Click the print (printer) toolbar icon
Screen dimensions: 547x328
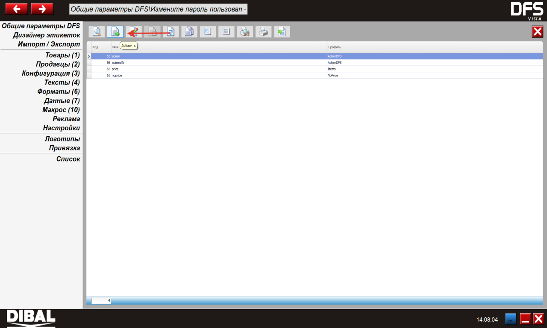[264, 32]
